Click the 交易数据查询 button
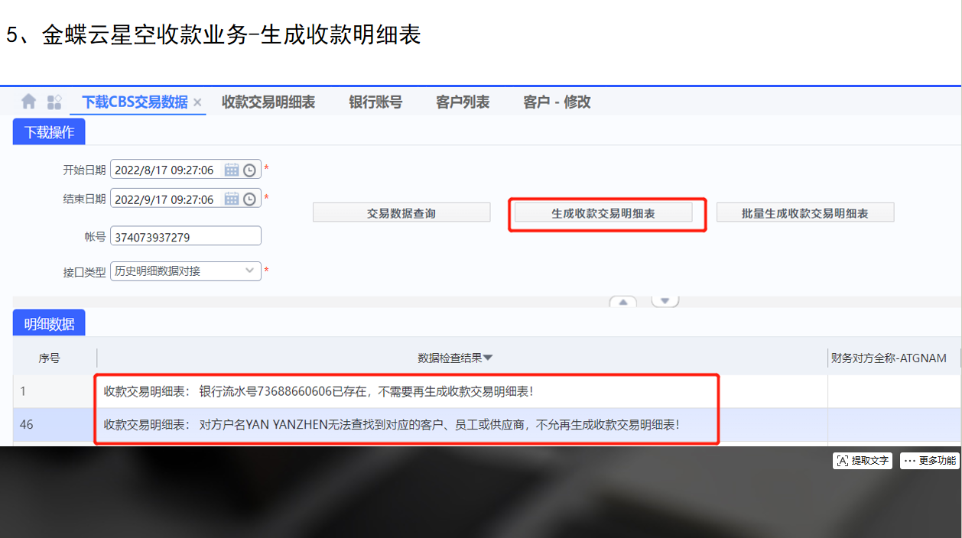962x538 pixels. [401, 213]
